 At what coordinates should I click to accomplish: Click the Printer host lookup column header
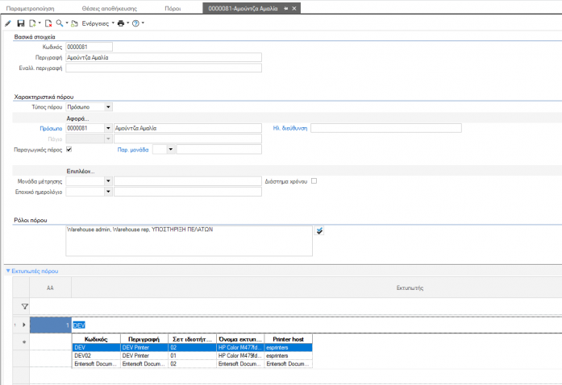pyautogui.click(x=288, y=339)
